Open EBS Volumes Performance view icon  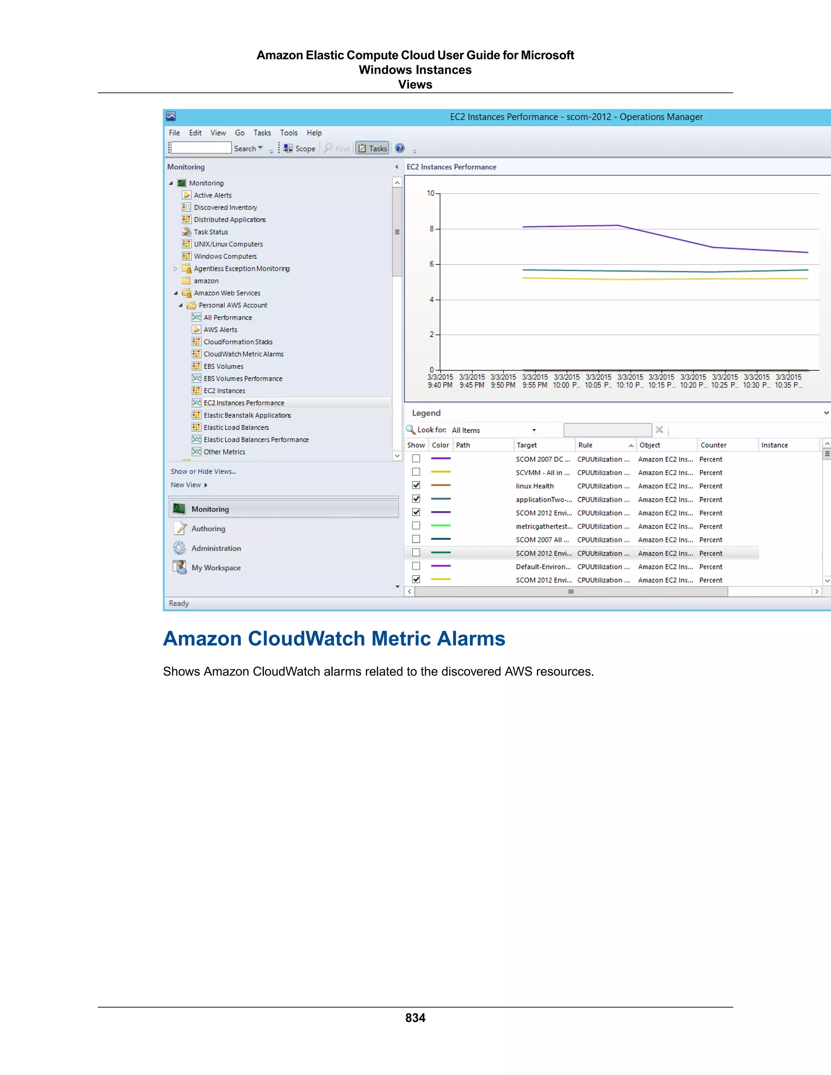[x=196, y=378]
